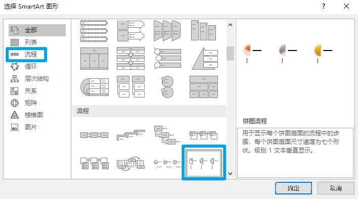358x199 pixels.
Task: Select the step down process layout
Action: point(167,135)
